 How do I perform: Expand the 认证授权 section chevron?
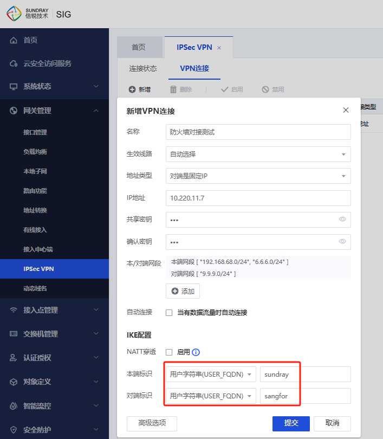click(96, 357)
